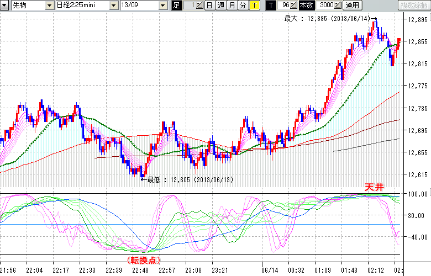Switch to daily 日 chart timeframe
431x276 pixels.
coord(209,5)
